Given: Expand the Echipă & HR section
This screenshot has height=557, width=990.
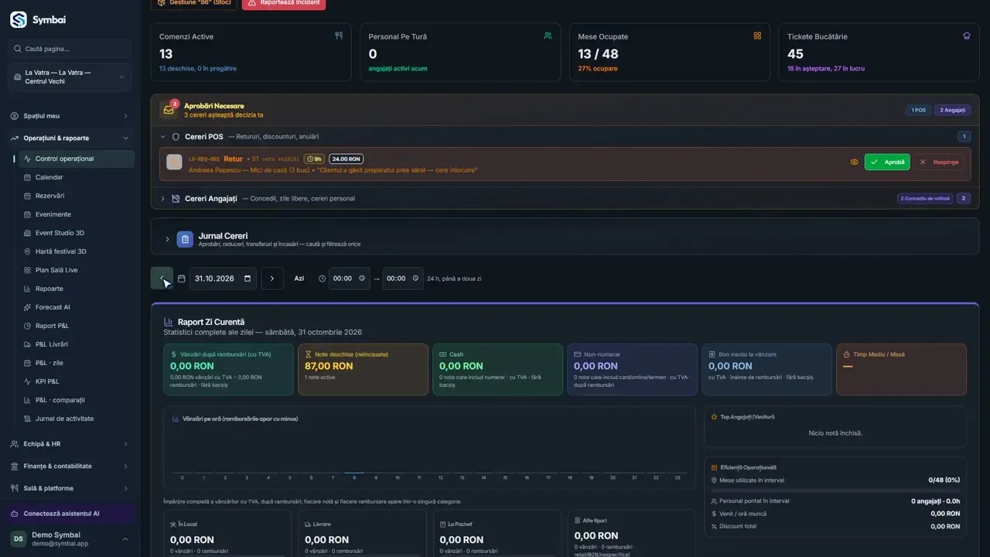Looking at the screenshot, I should (70, 444).
